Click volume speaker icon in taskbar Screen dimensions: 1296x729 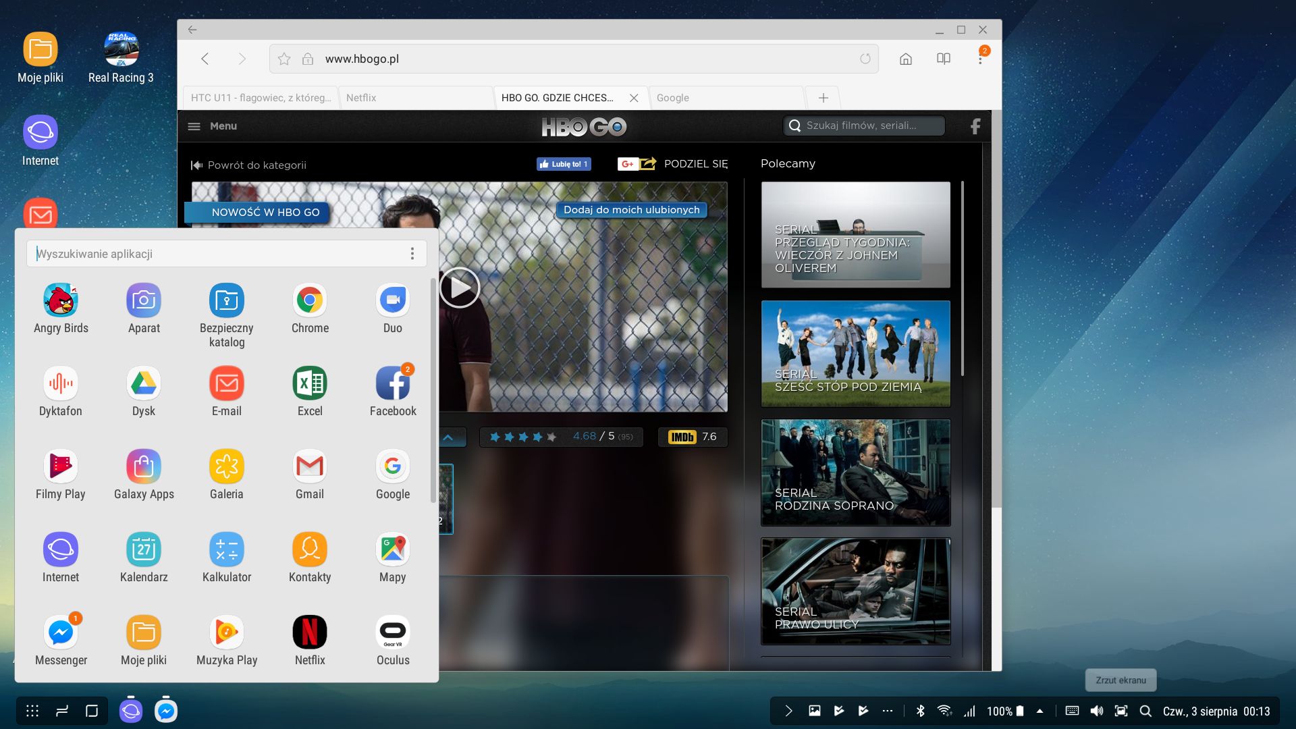[1097, 711]
